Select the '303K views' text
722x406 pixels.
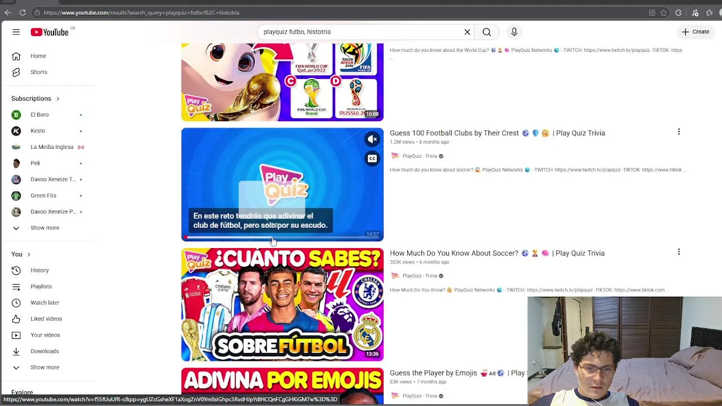403,262
